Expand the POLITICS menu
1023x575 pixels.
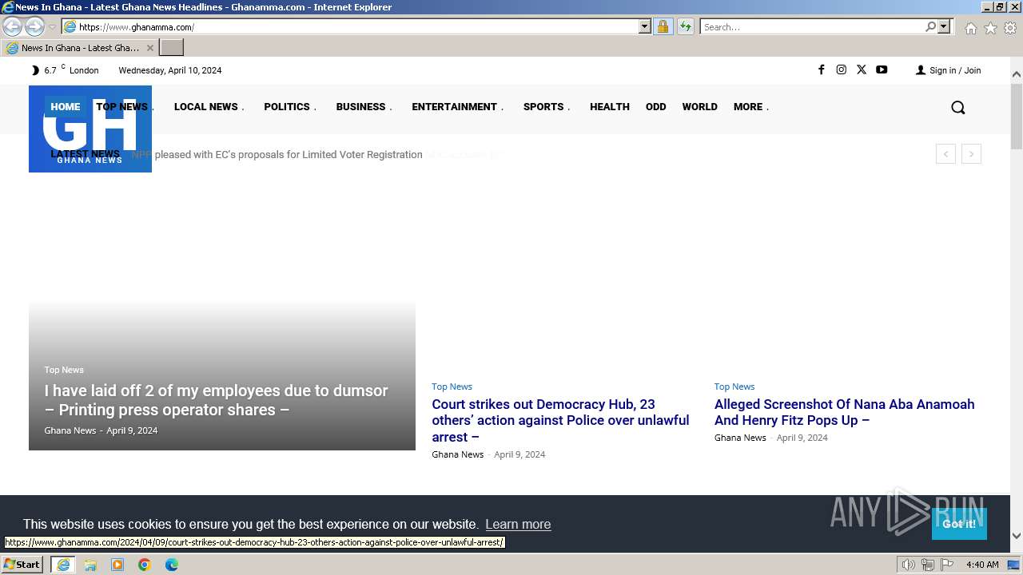[290, 106]
